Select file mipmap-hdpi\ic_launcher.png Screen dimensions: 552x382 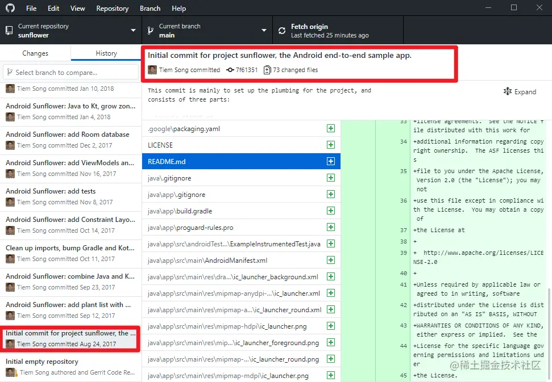click(x=241, y=326)
